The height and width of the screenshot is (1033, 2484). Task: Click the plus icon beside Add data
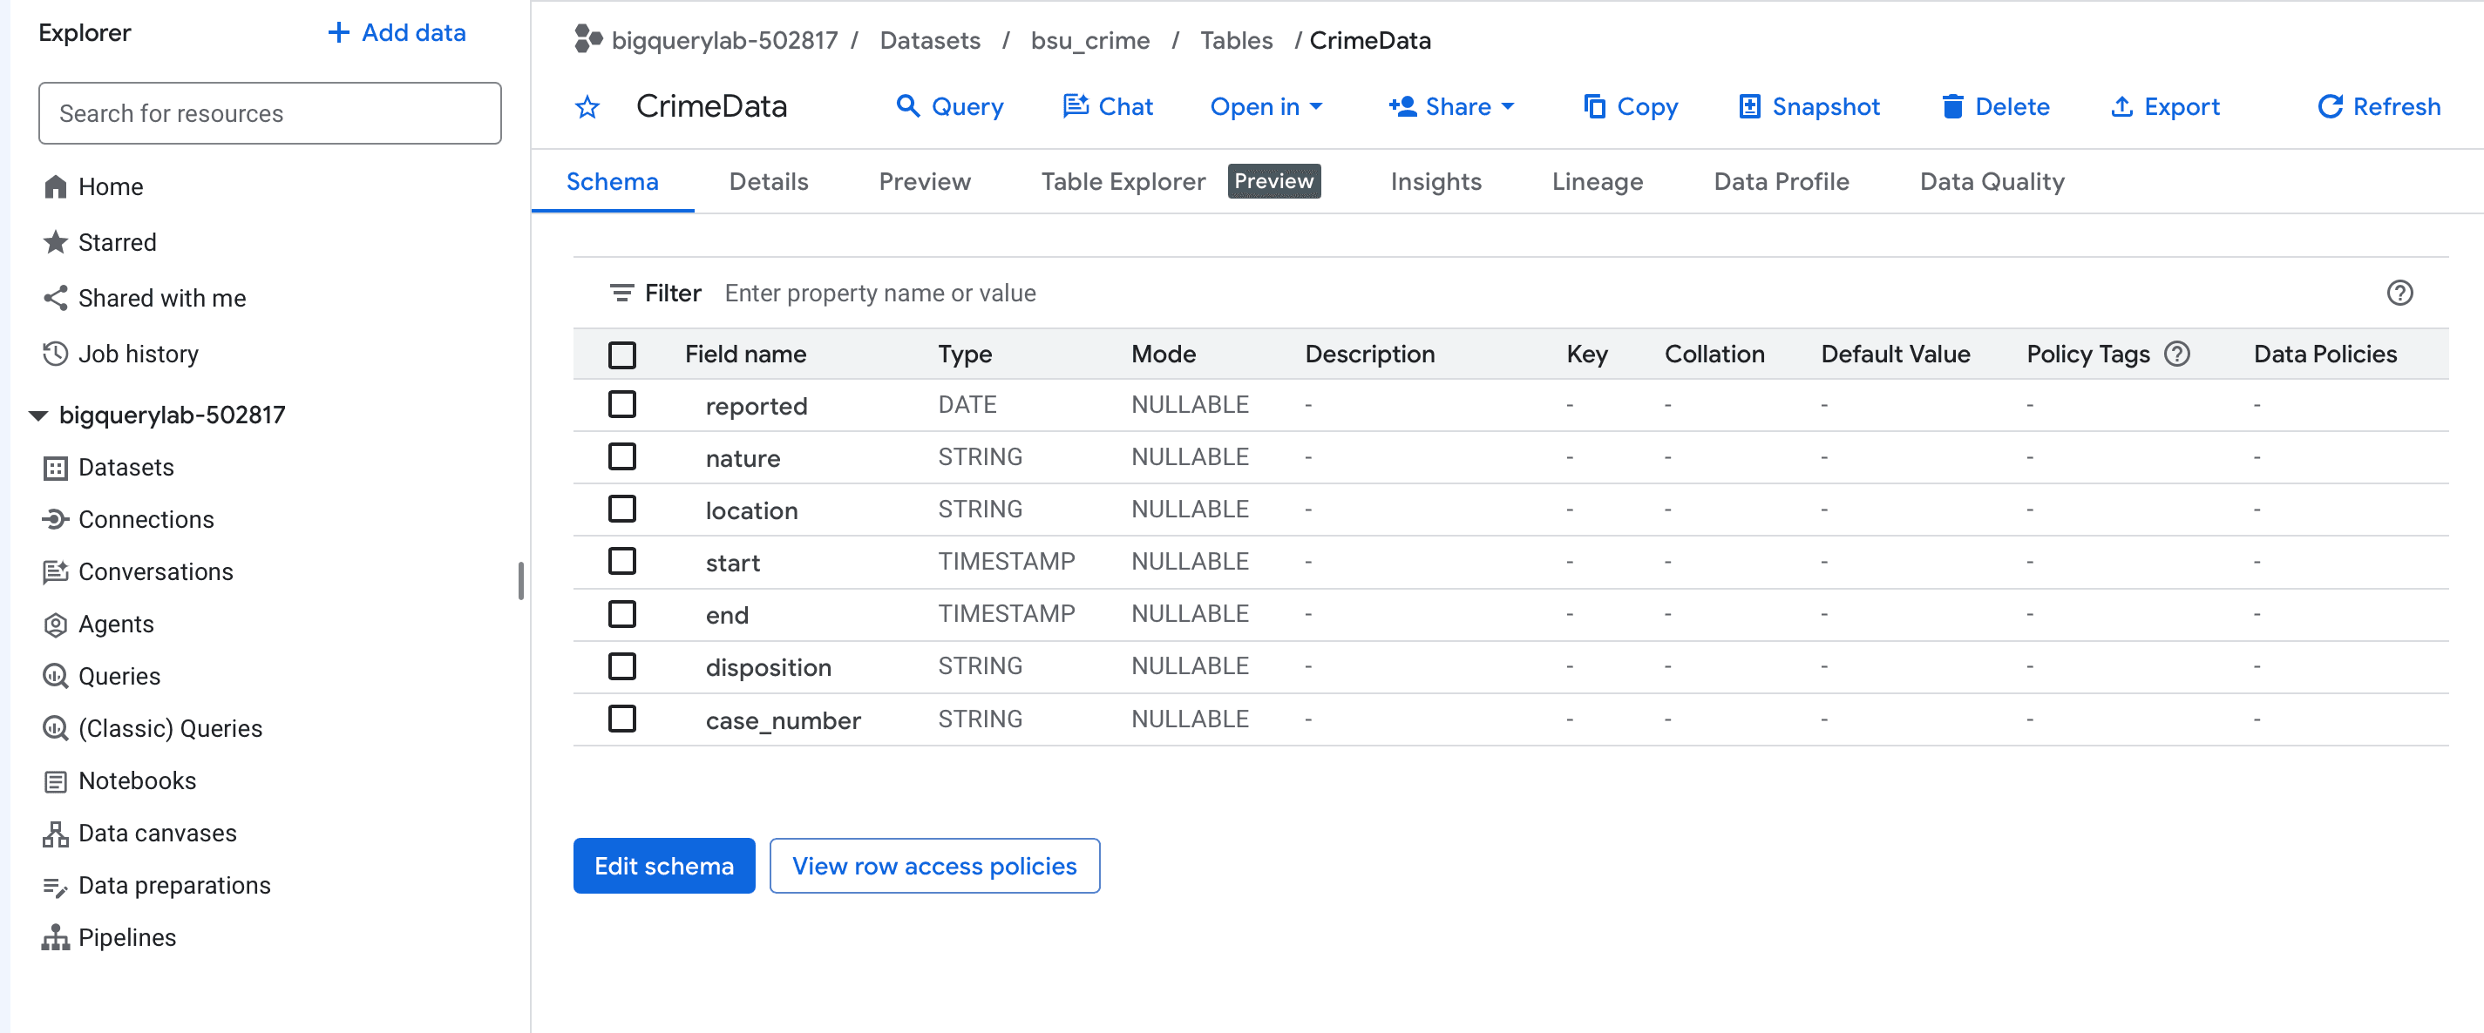[338, 33]
